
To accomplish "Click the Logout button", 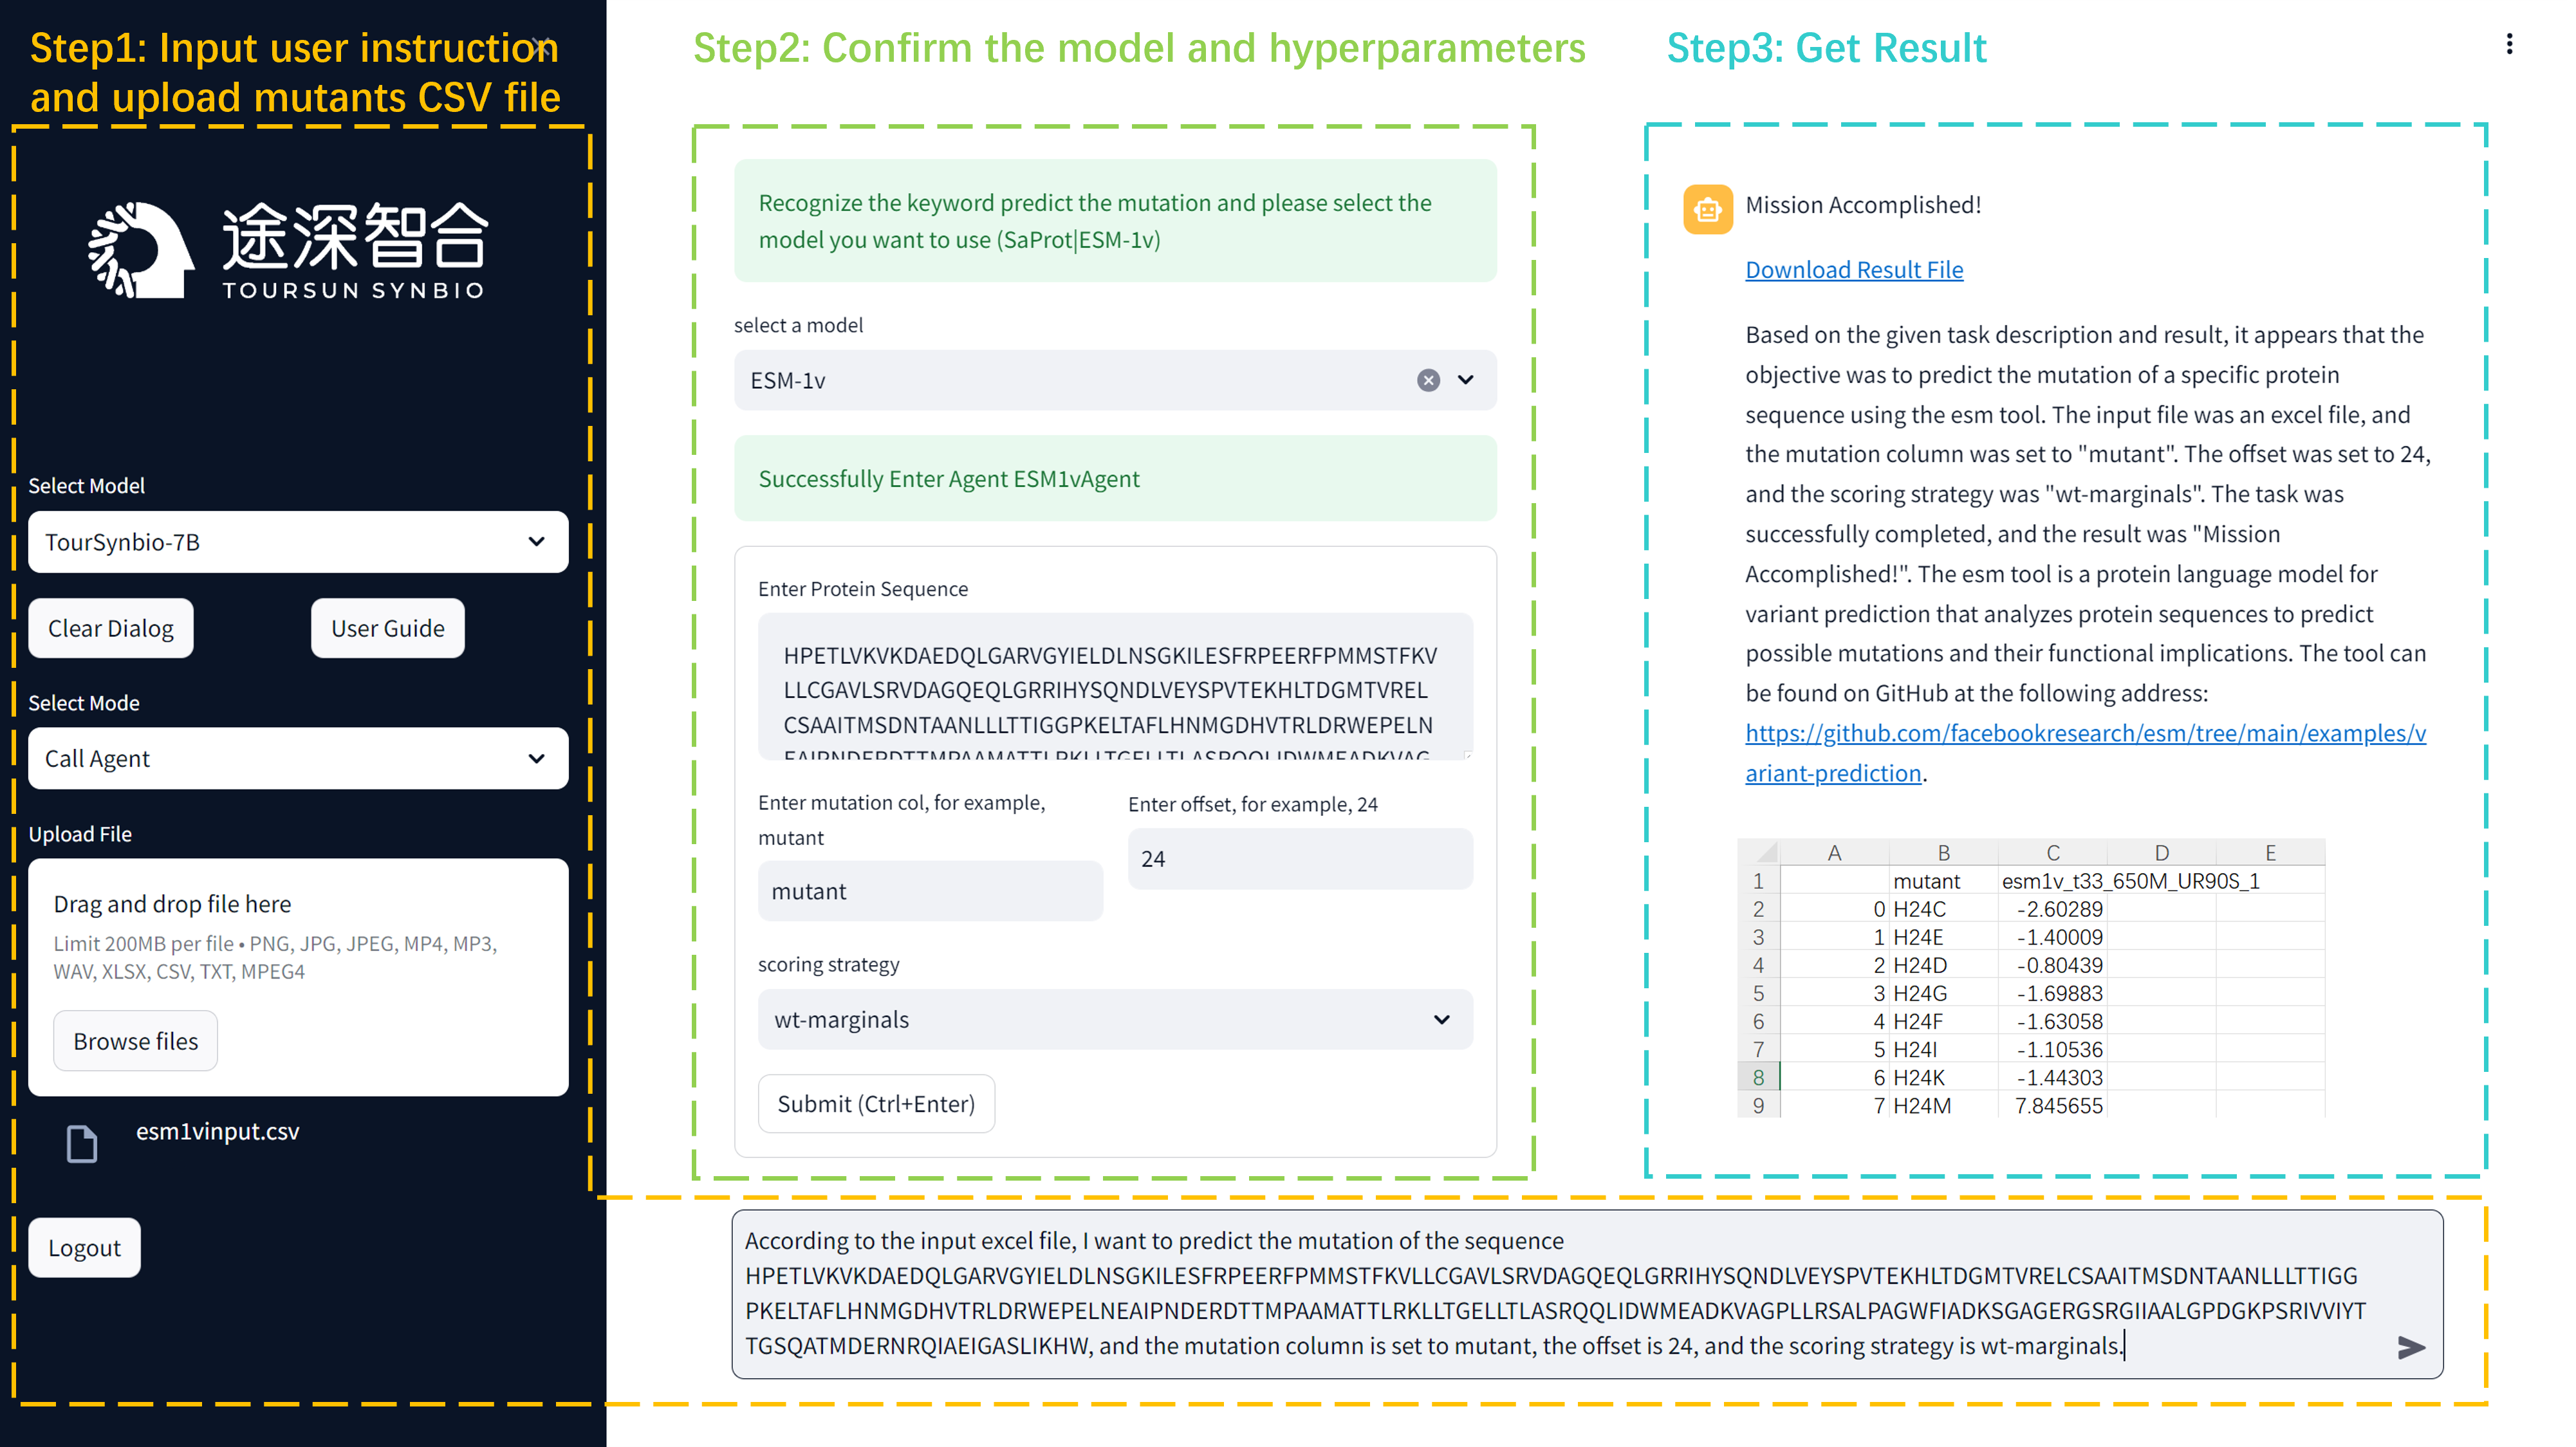I will pos(84,1247).
